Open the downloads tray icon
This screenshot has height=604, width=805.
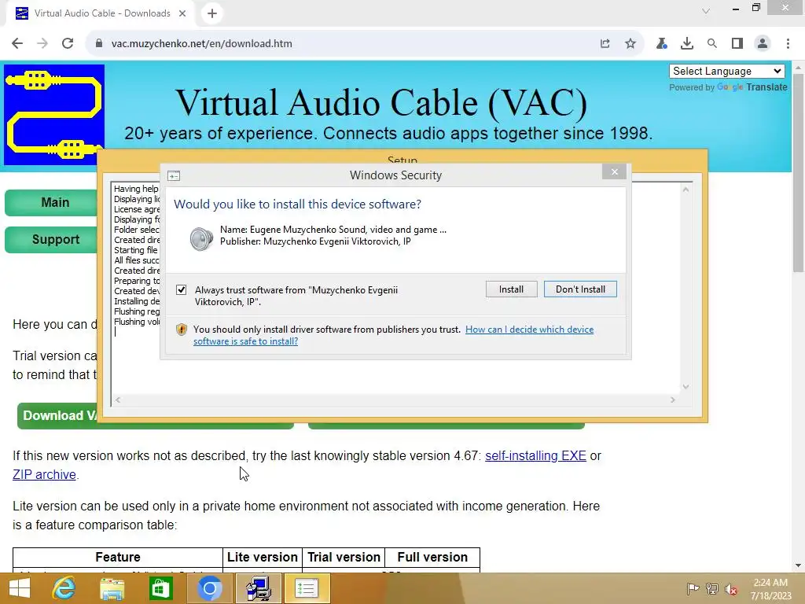[687, 44]
